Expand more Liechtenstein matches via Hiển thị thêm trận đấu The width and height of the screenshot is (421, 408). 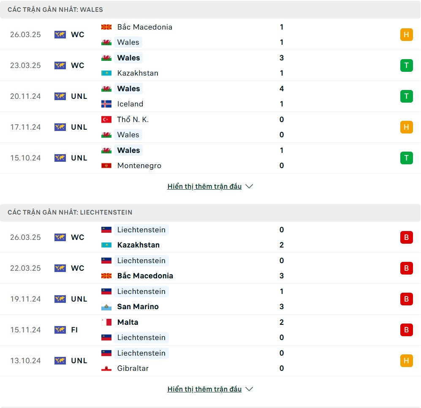pos(204,389)
